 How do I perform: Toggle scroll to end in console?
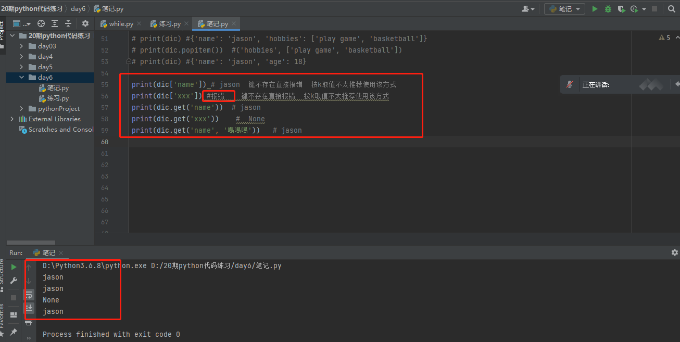29,308
